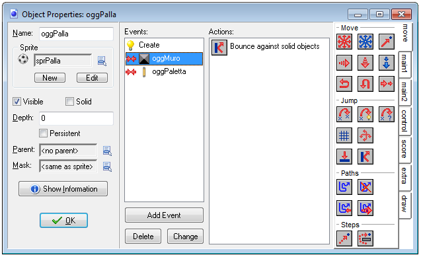This screenshot has height=257, width=421.
Task: Select the Jump to Random icon
Action: [387, 114]
